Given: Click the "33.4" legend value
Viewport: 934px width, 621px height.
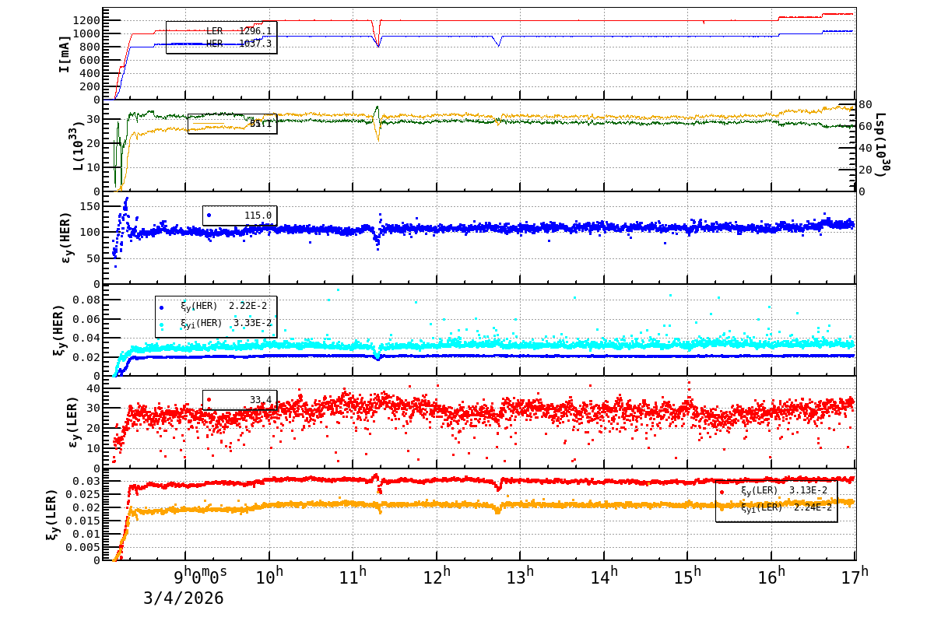Looking at the screenshot, I should pos(261,400).
